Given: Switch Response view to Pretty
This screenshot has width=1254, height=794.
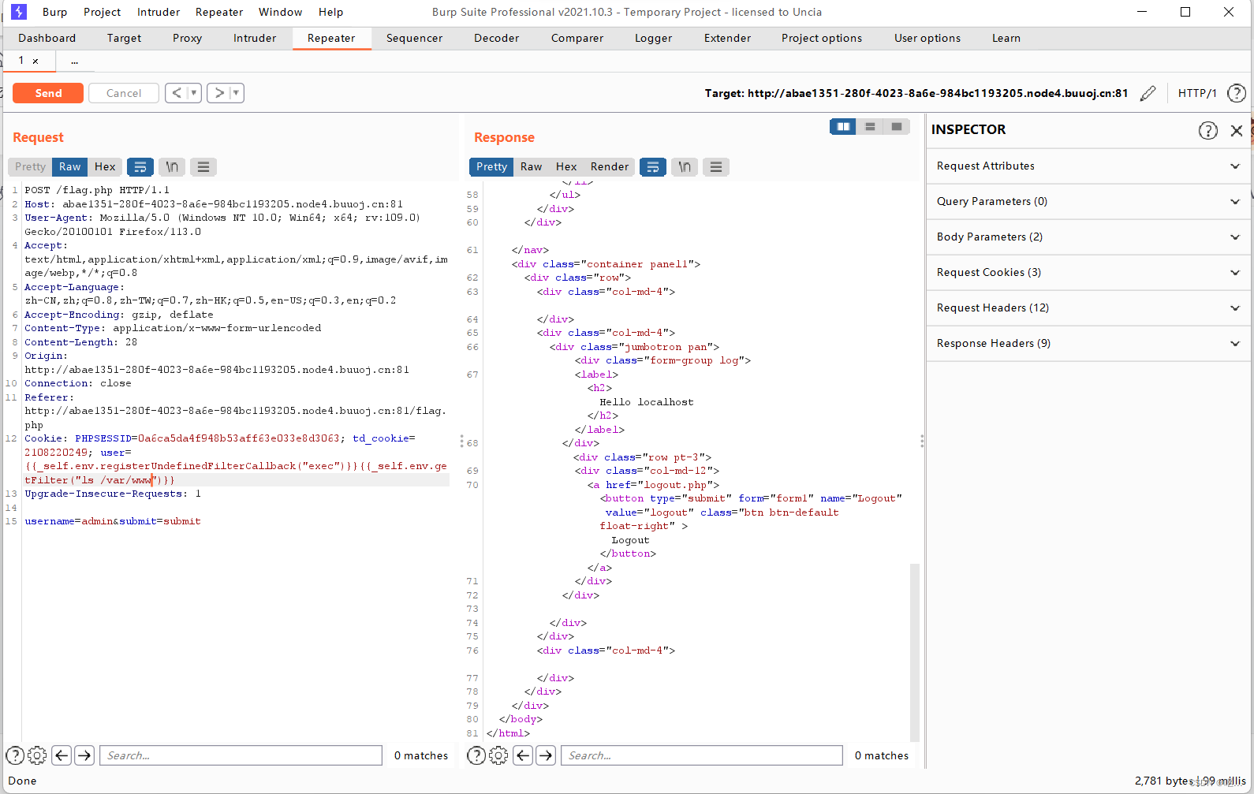Looking at the screenshot, I should click(x=491, y=166).
